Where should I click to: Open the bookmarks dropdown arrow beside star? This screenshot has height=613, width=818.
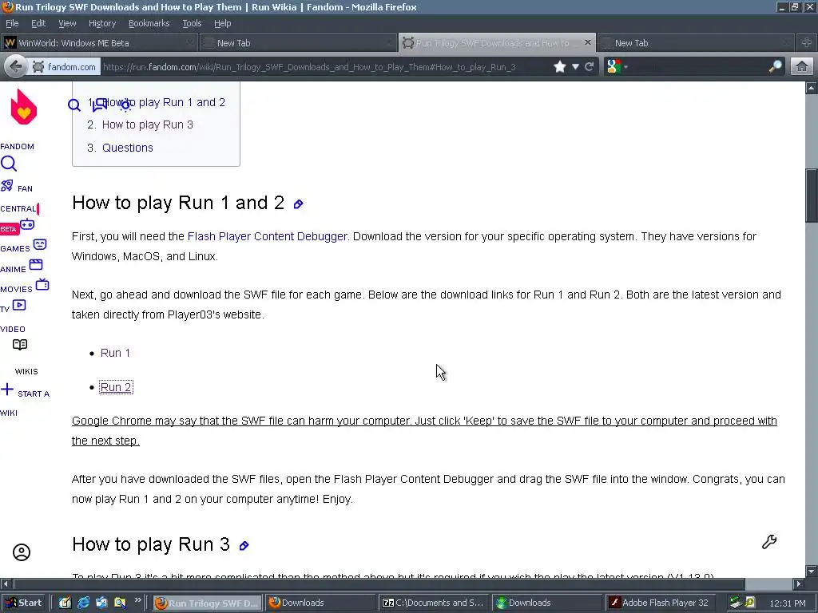[575, 67]
